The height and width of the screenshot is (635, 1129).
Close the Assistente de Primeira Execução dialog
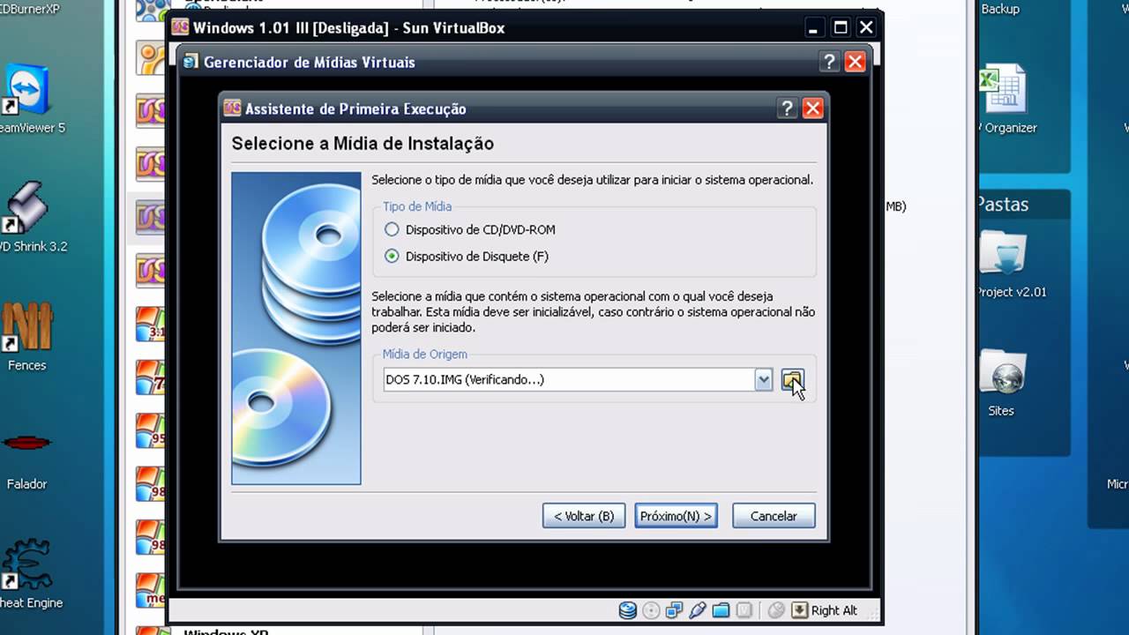click(x=813, y=108)
